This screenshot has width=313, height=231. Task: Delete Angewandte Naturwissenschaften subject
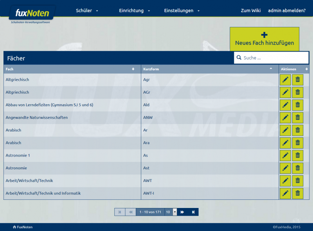298,118
